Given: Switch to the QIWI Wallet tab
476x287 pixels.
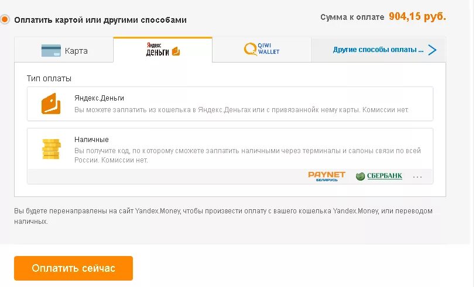Looking at the screenshot, I should pos(262,50).
